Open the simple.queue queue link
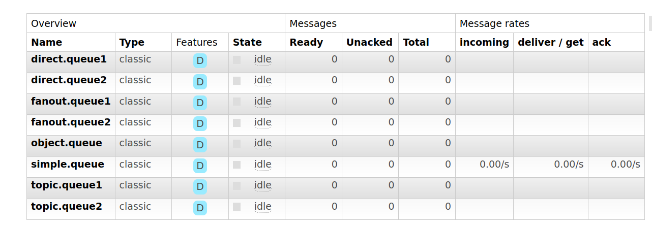The width and height of the screenshot is (652, 226). pos(68,164)
